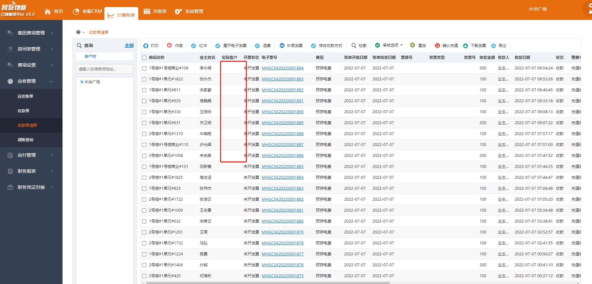Check the row for 1号楼#1号楼商业#108

click(x=144, y=69)
